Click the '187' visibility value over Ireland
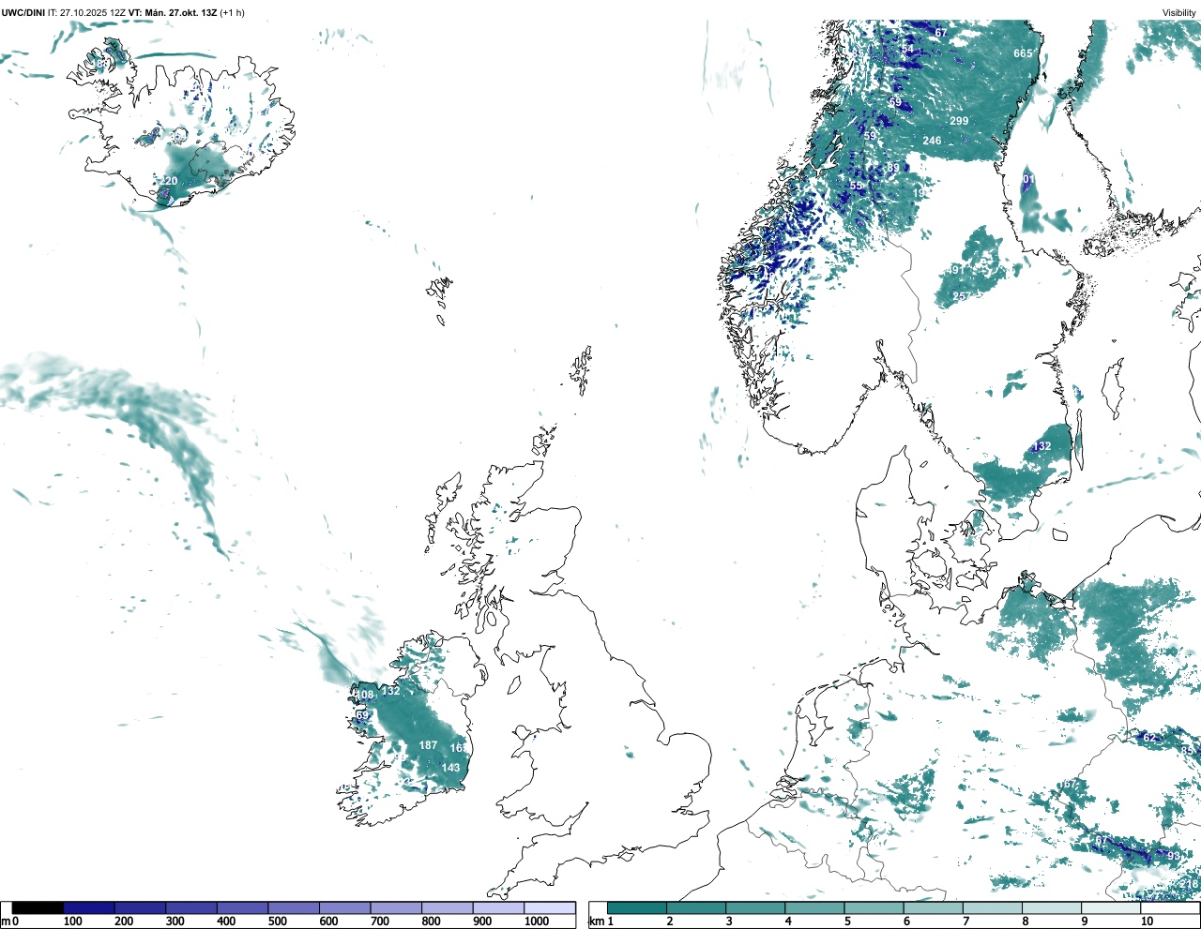The height and width of the screenshot is (929, 1201). [x=428, y=745]
